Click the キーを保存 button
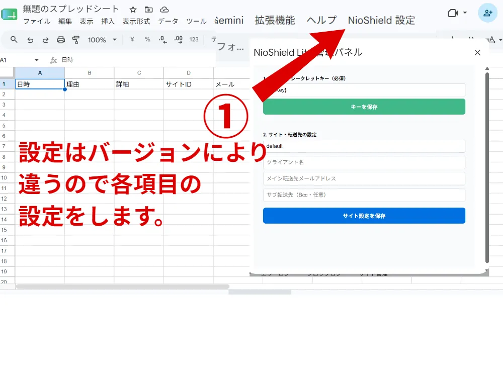The image size is (503, 384). [364, 107]
